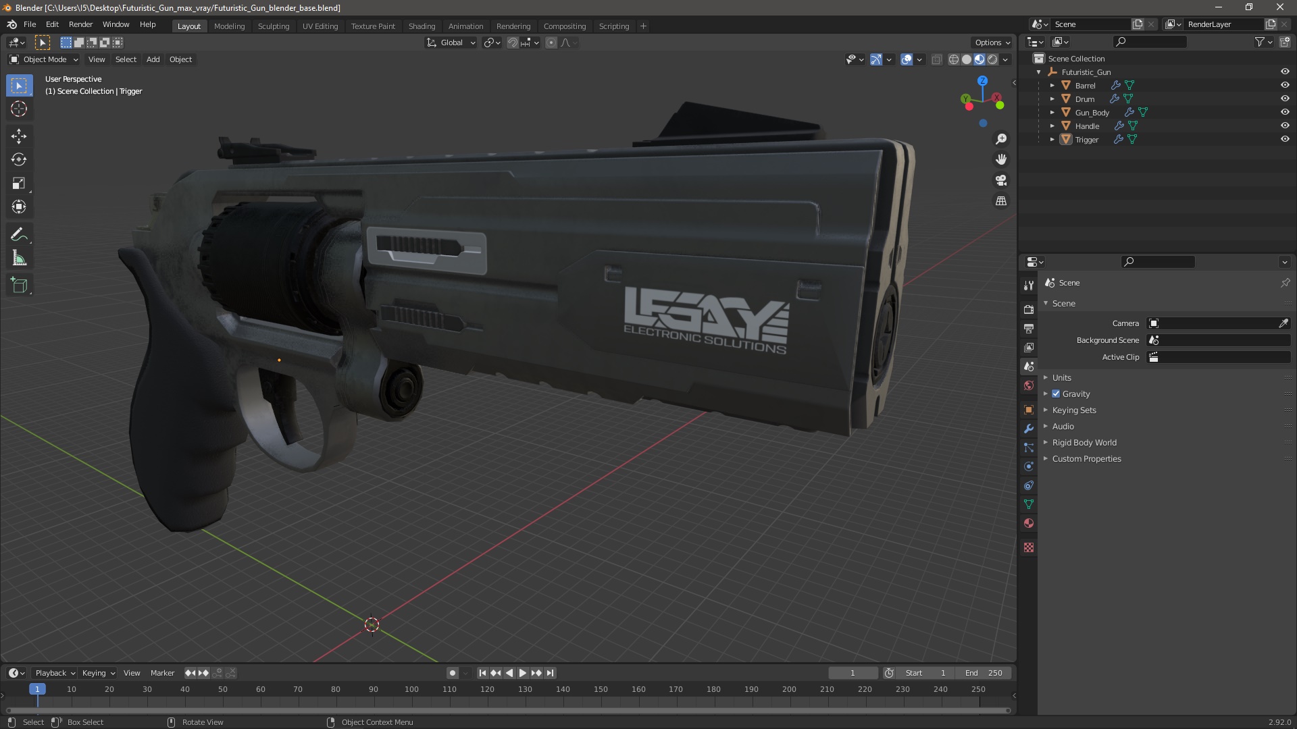1297x729 pixels.
Task: Click the timeline horizontal scrollbar
Action: tap(508, 710)
